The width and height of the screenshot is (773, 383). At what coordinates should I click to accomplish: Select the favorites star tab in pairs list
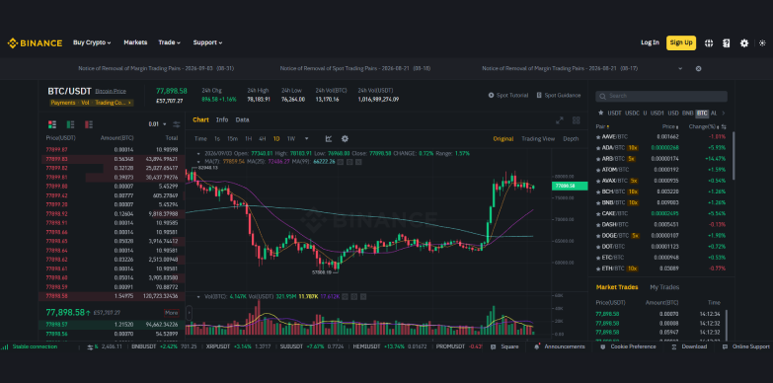[x=600, y=113]
